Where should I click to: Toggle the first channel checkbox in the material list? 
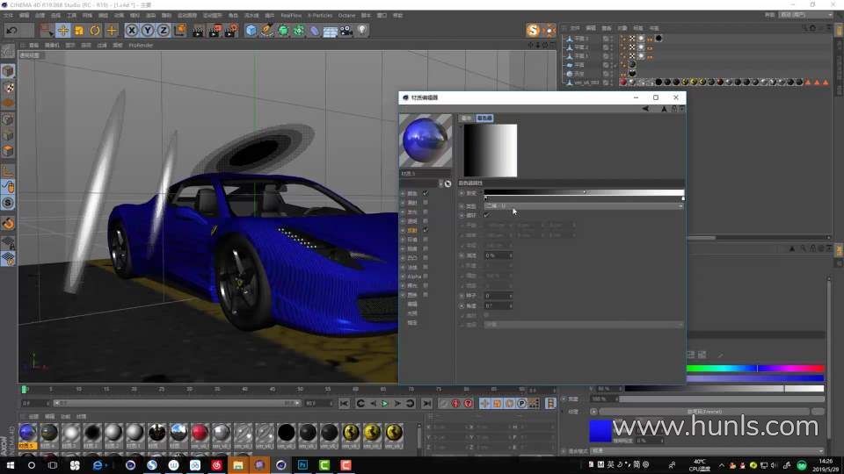click(x=426, y=193)
